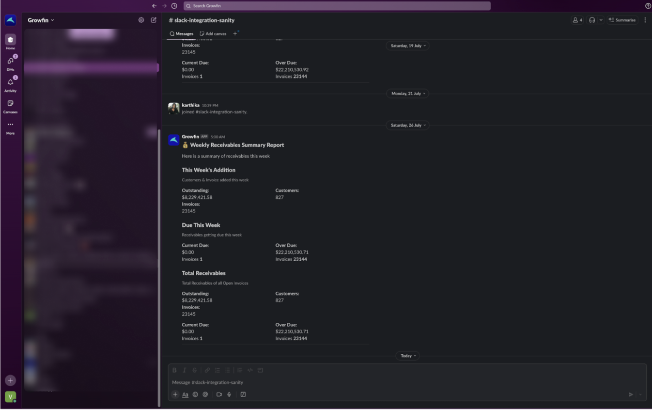Image resolution: width=653 pixels, height=410 pixels.
Task: View the channel members count 4
Action: 577,20
